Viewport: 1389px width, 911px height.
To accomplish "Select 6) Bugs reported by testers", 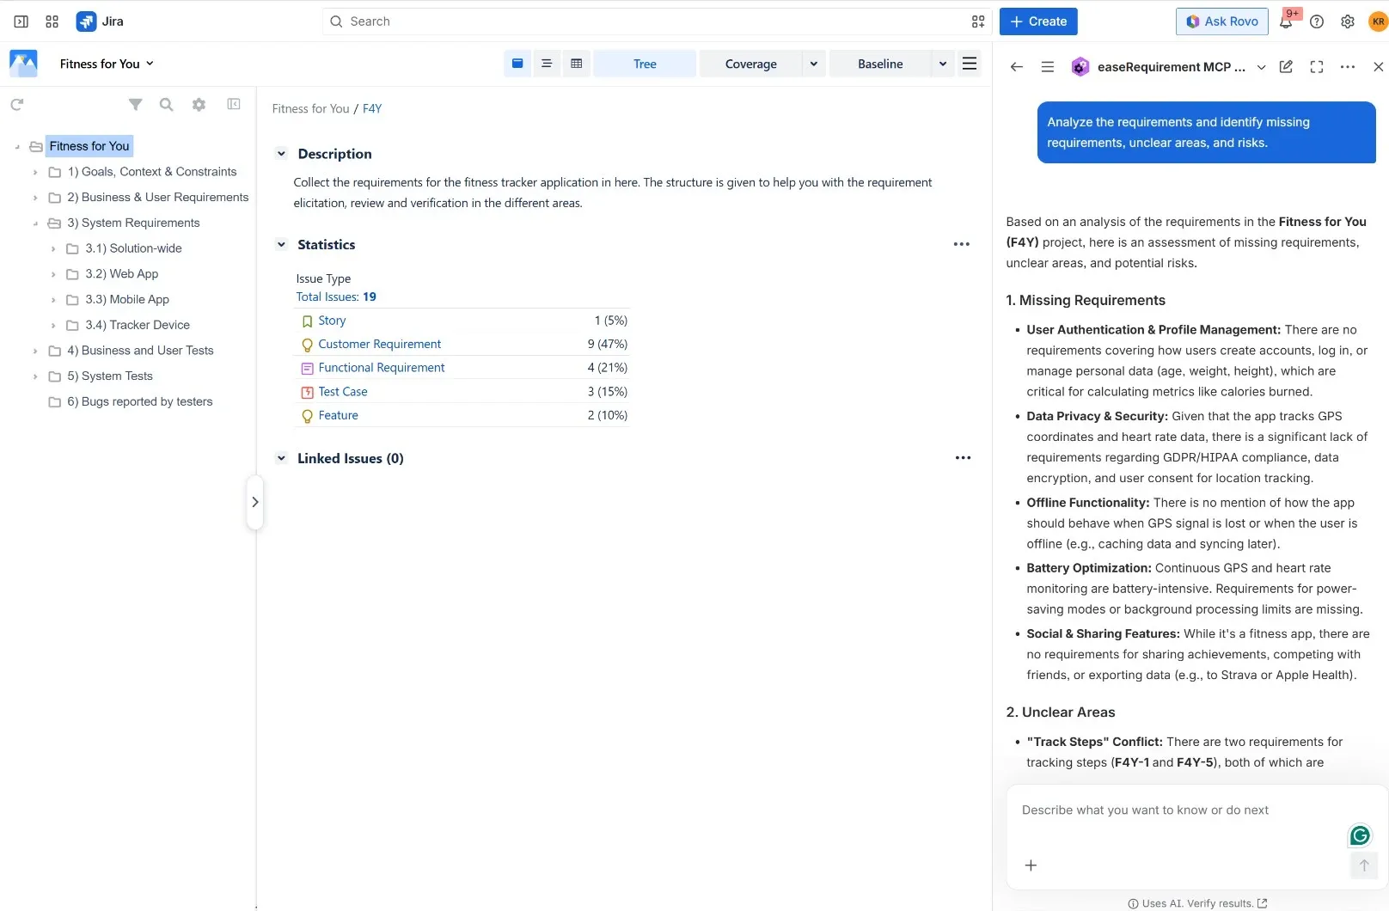I will click(140, 401).
